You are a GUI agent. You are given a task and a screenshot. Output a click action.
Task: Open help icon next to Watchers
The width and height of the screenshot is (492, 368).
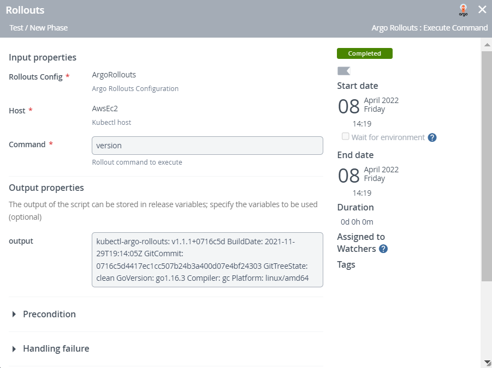pyautogui.click(x=383, y=249)
